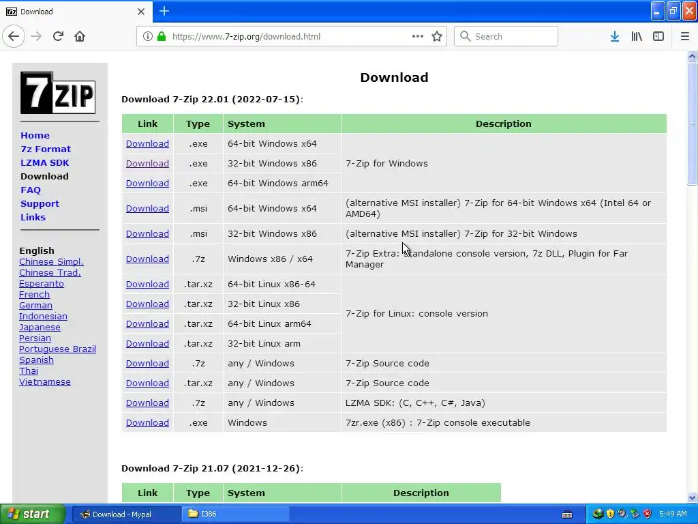This screenshot has width=698, height=524.
Task: Download the 7-Zip Source code .7z
Action: click(147, 363)
